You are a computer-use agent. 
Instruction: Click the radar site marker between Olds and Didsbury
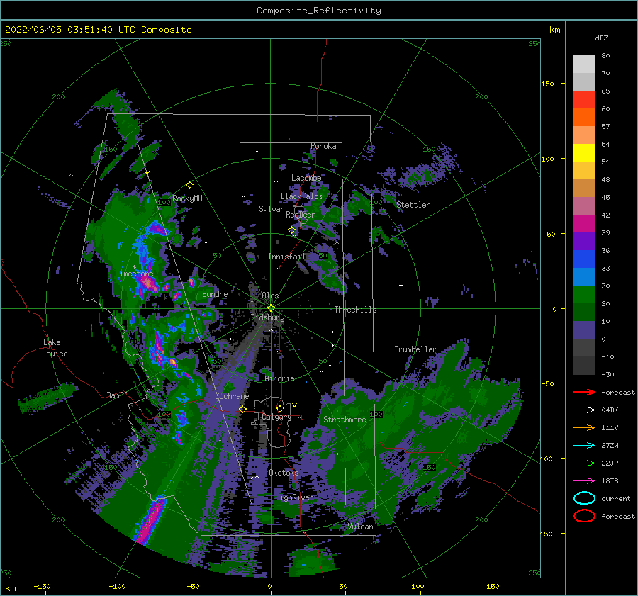click(271, 308)
